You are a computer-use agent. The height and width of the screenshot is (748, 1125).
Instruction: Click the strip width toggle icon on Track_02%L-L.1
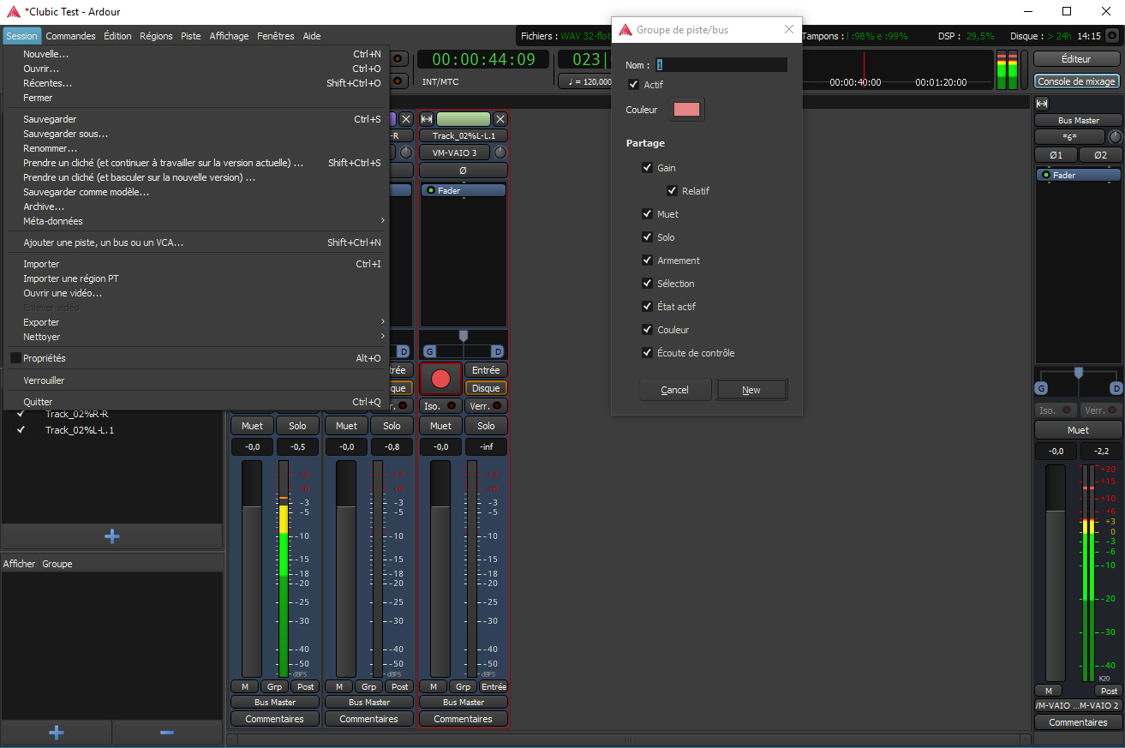[x=427, y=119]
